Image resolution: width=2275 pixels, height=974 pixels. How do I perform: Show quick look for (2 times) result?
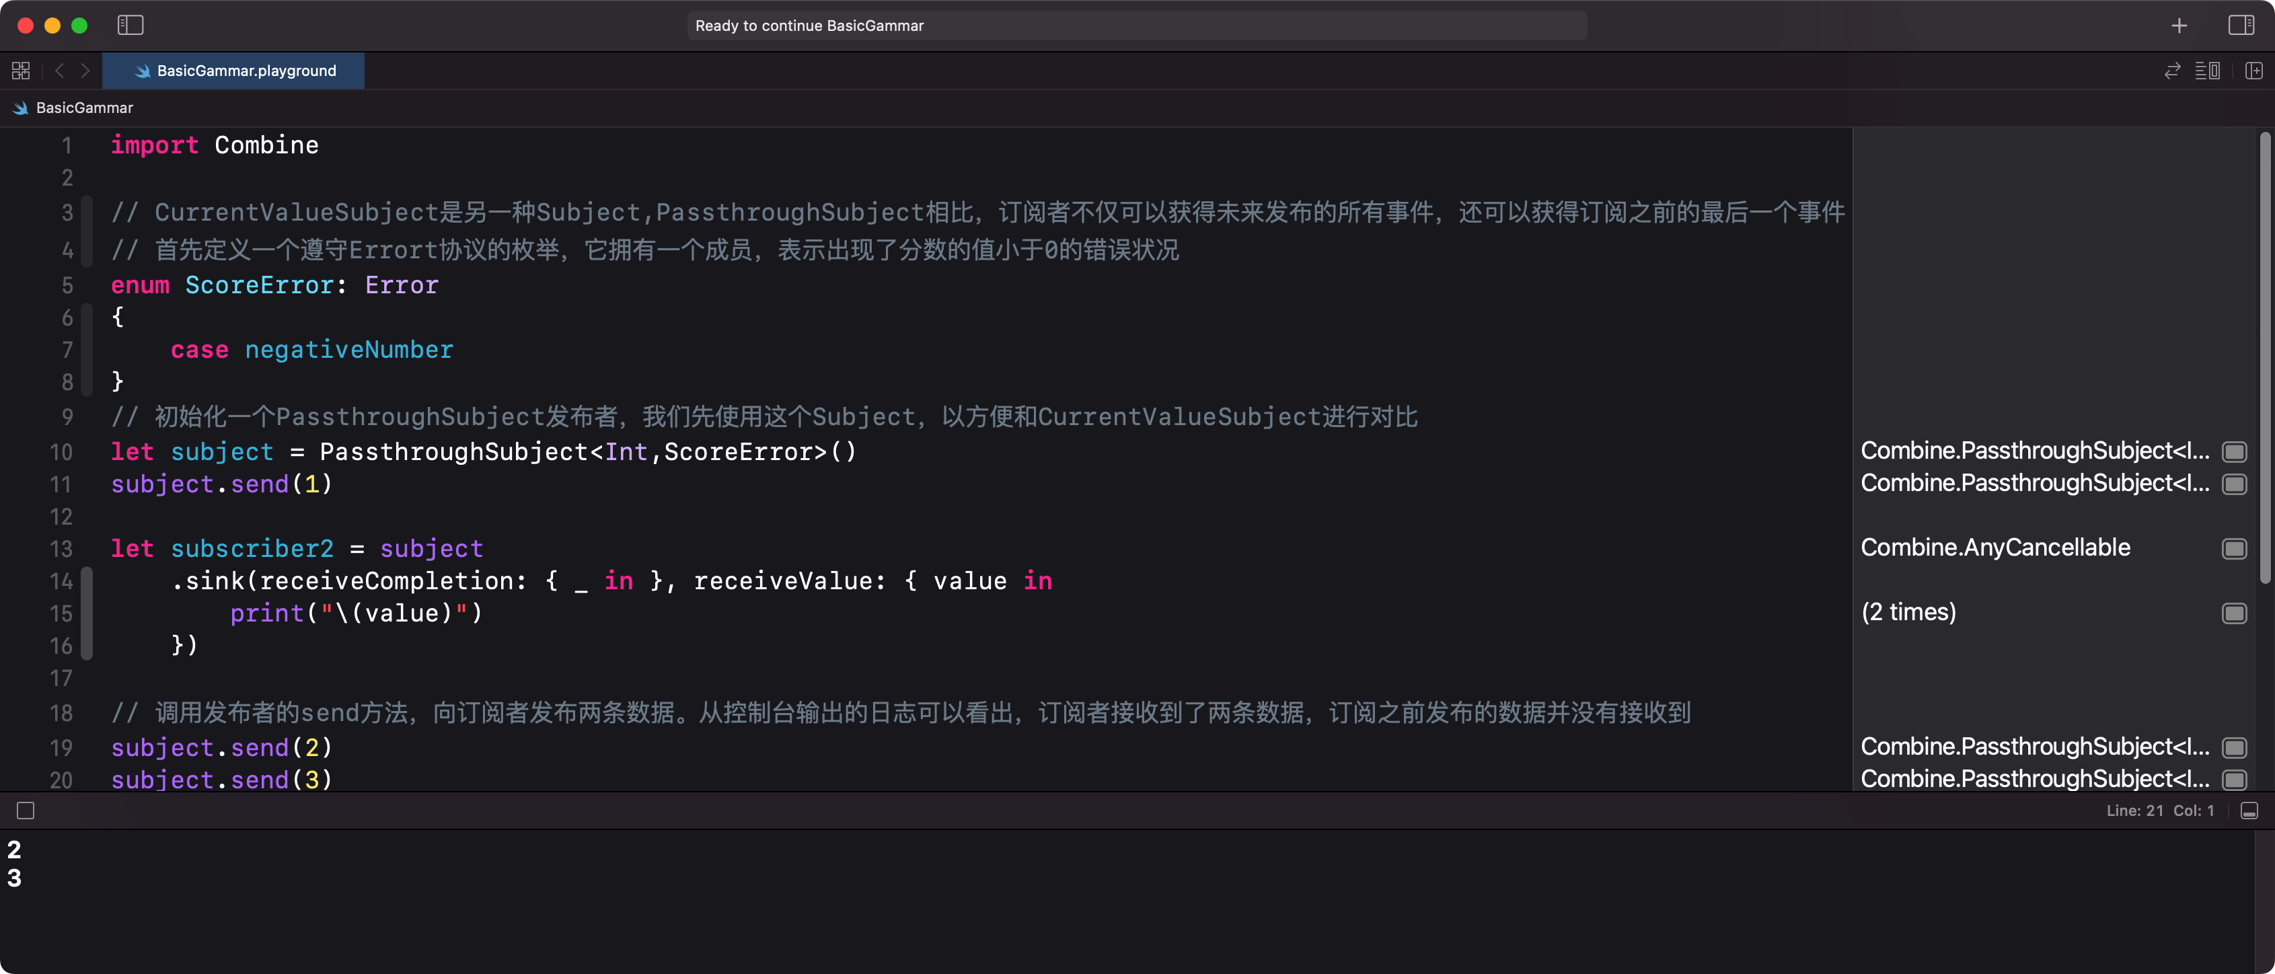tap(2233, 613)
